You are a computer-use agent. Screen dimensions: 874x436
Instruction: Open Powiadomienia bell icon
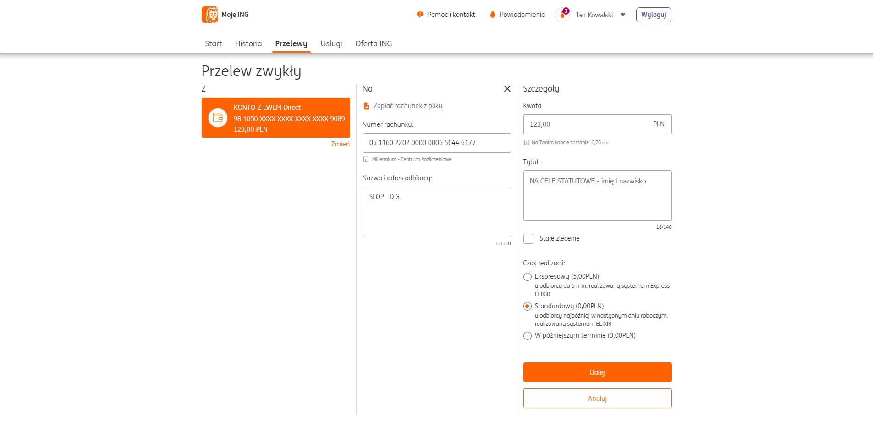coord(492,15)
